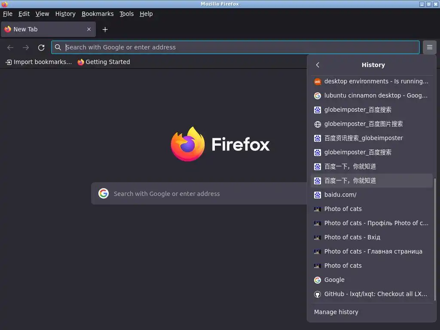Screen dimensions: 440x330
Task: Open the highlighted 百度一下，你就知道 history entry
Action: click(x=372, y=181)
